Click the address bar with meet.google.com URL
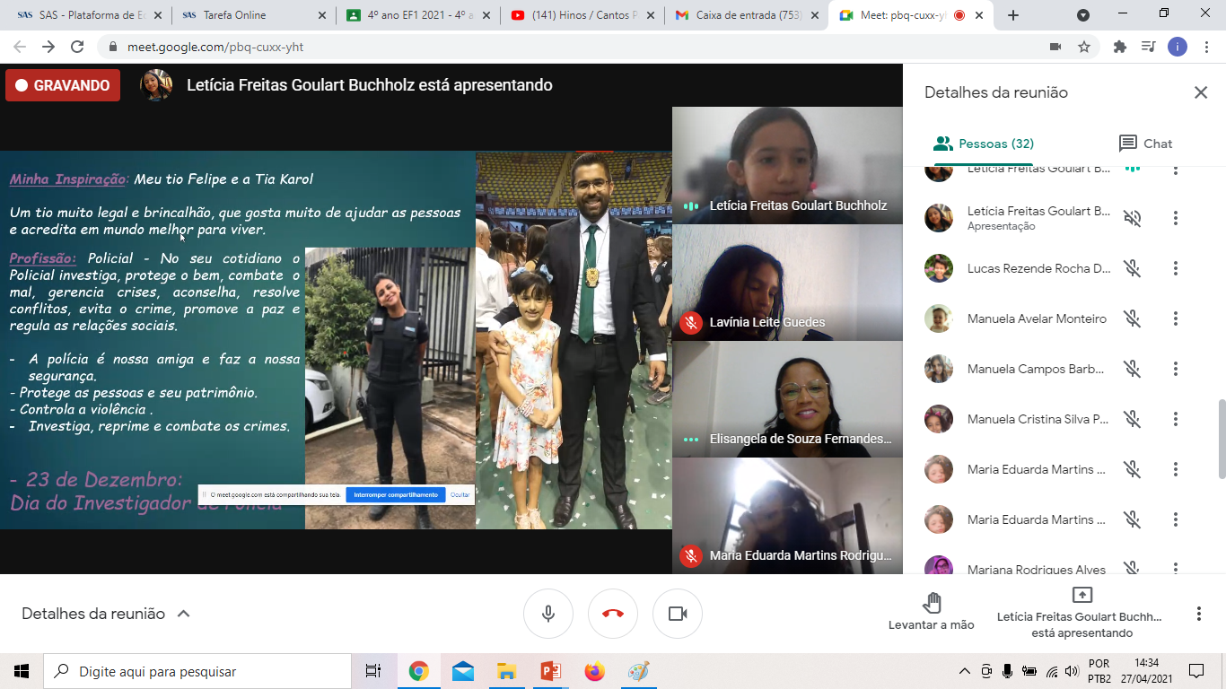The height and width of the screenshot is (689, 1226). 574,47
